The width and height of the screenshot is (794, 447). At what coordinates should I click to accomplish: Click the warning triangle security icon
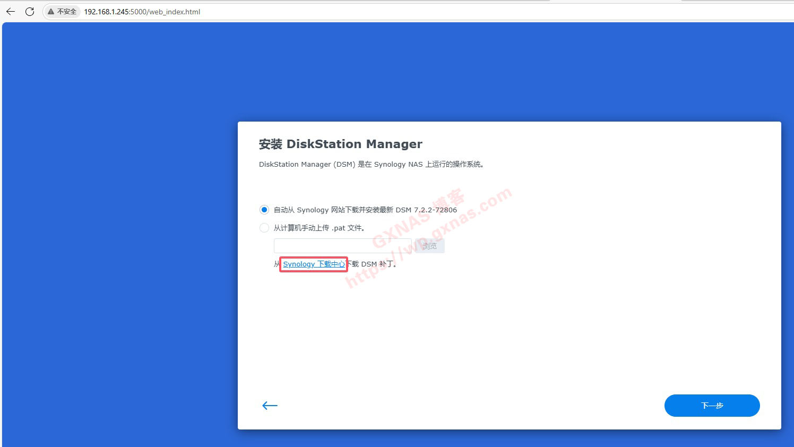pyautogui.click(x=51, y=12)
